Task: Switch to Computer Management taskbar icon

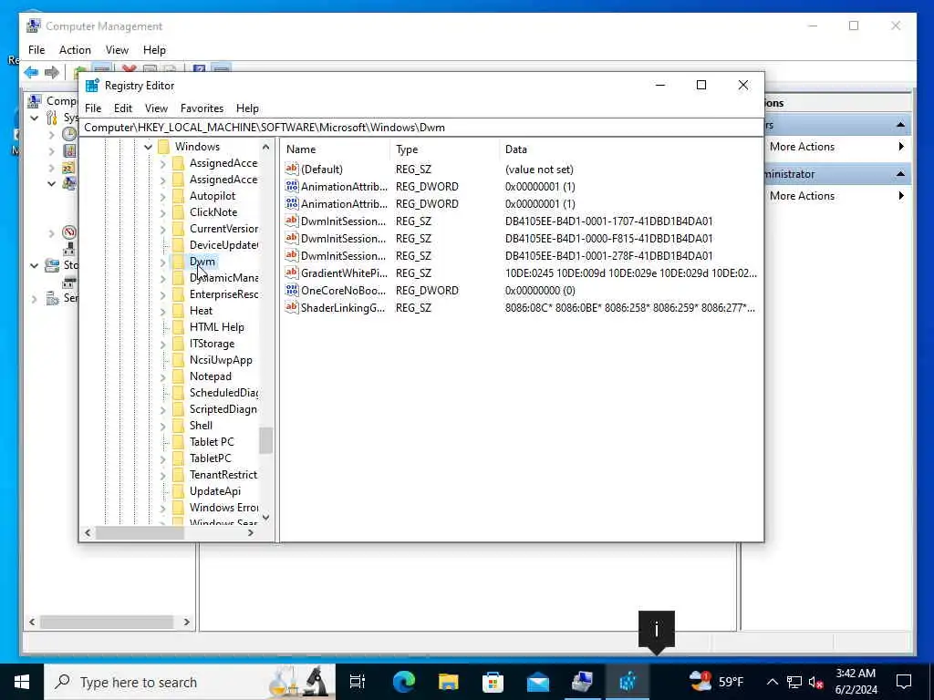Action: 582,682
